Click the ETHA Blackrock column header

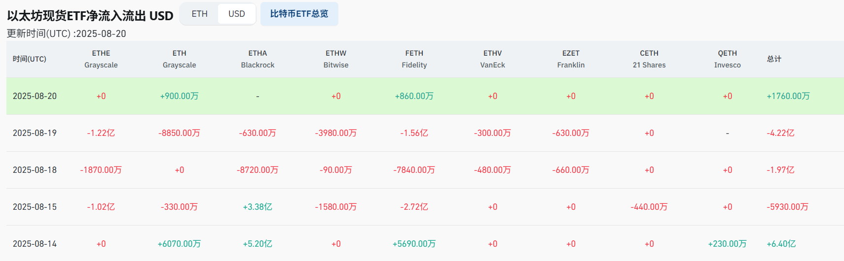[x=257, y=59]
